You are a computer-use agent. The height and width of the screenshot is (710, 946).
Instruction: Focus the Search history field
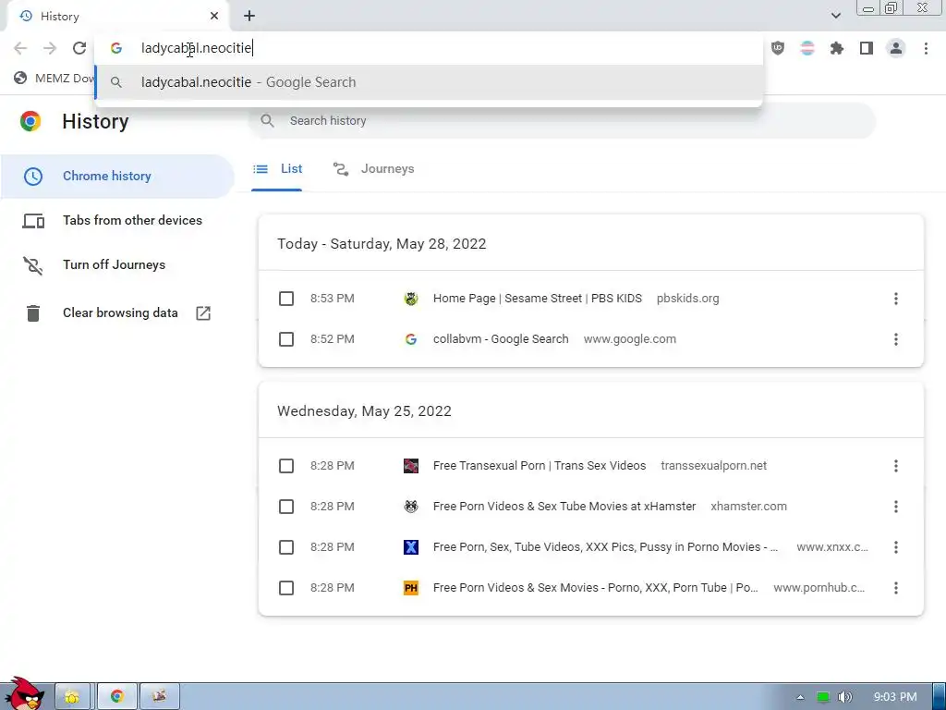(561, 121)
